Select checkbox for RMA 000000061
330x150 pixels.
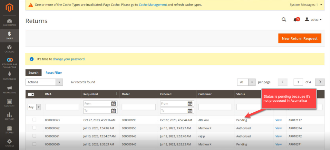pos(34,136)
